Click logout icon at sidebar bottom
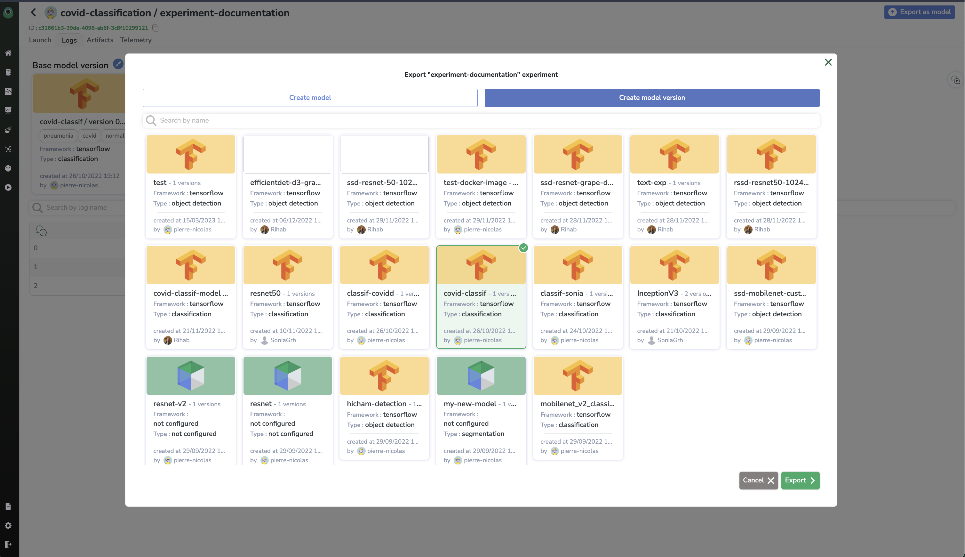This screenshot has width=965, height=557. tap(8, 545)
